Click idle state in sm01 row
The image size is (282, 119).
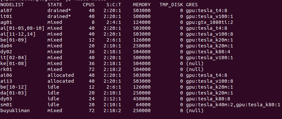(x=53, y=105)
